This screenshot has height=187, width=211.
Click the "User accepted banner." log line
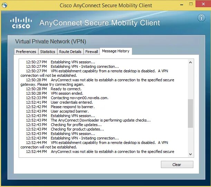click(69, 111)
